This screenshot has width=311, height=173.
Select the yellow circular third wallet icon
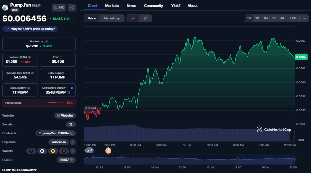point(53,151)
